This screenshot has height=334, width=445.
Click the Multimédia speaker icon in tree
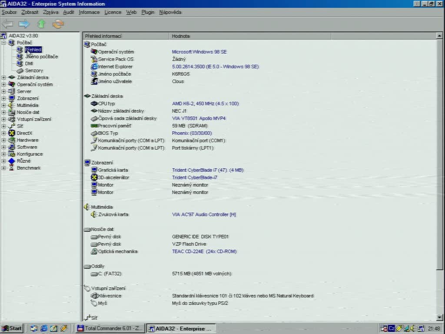tap(11, 105)
